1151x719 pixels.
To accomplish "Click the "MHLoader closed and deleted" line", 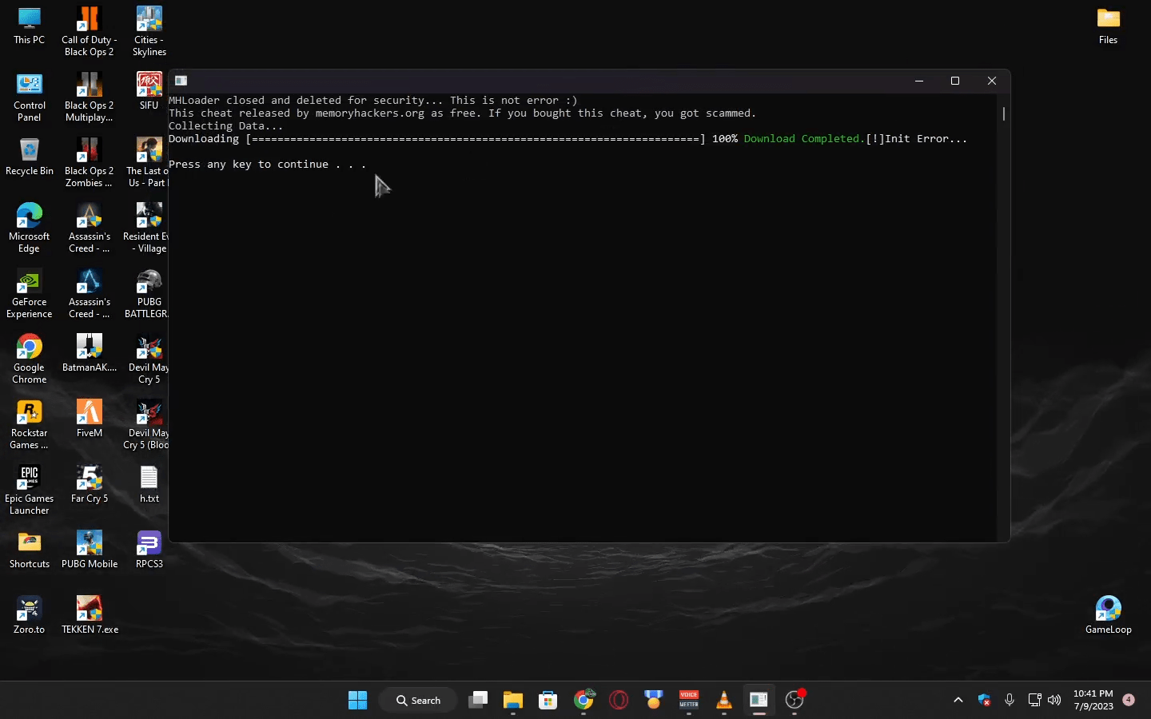I will (x=373, y=101).
